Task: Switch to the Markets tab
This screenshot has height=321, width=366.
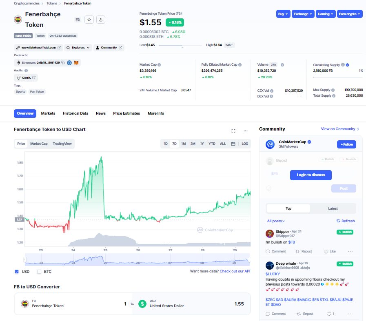Action: pos(48,113)
